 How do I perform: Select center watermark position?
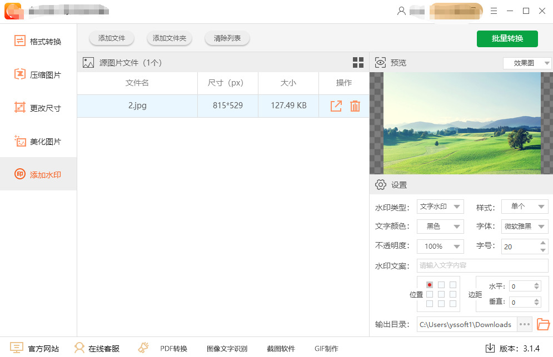(x=441, y=294)
